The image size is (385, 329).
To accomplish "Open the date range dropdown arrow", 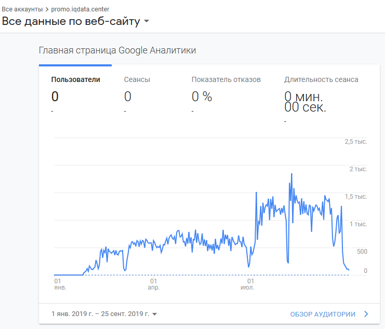I will coord(154,314).
